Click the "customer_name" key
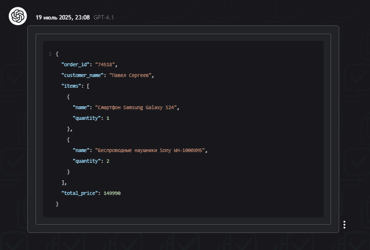The height and width of the screenshot is (250, 370). pyautogui.click(x=82, y=75)
